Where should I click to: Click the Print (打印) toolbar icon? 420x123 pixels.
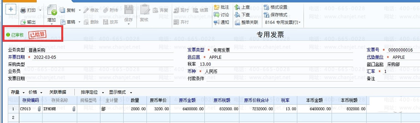coord(23,11)
